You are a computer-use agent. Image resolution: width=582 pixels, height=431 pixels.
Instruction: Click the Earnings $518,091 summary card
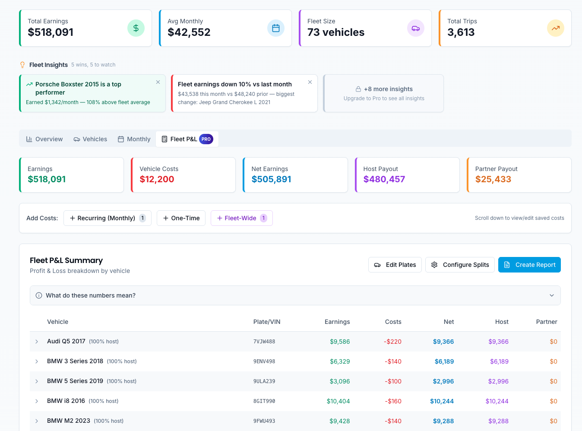point(72,175)
